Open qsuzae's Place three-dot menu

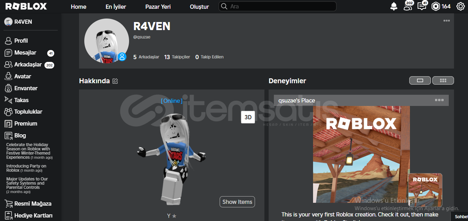tap(439, 100)
